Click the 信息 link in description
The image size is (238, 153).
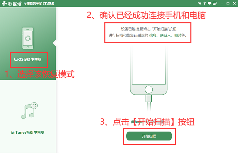pyautogui.click(x=153, y=36)
